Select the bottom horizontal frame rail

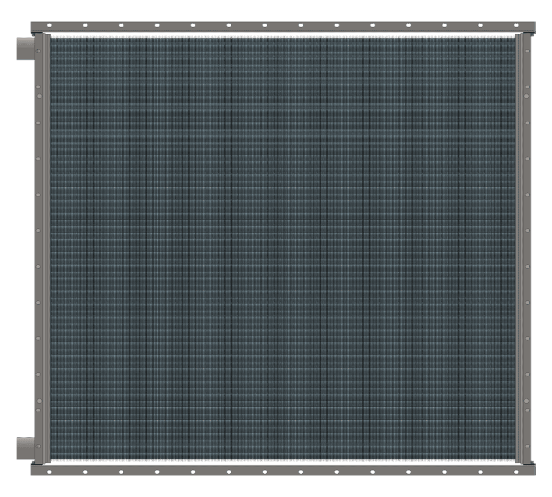(x=283, y=469)
